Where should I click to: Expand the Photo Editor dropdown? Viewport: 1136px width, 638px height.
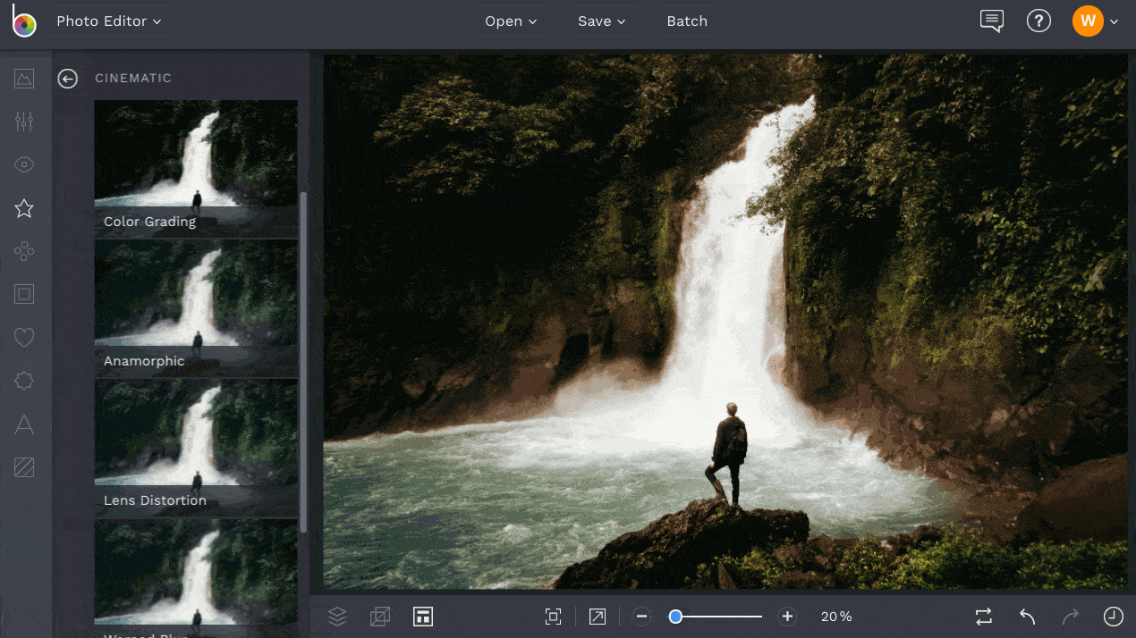(109, 21)
